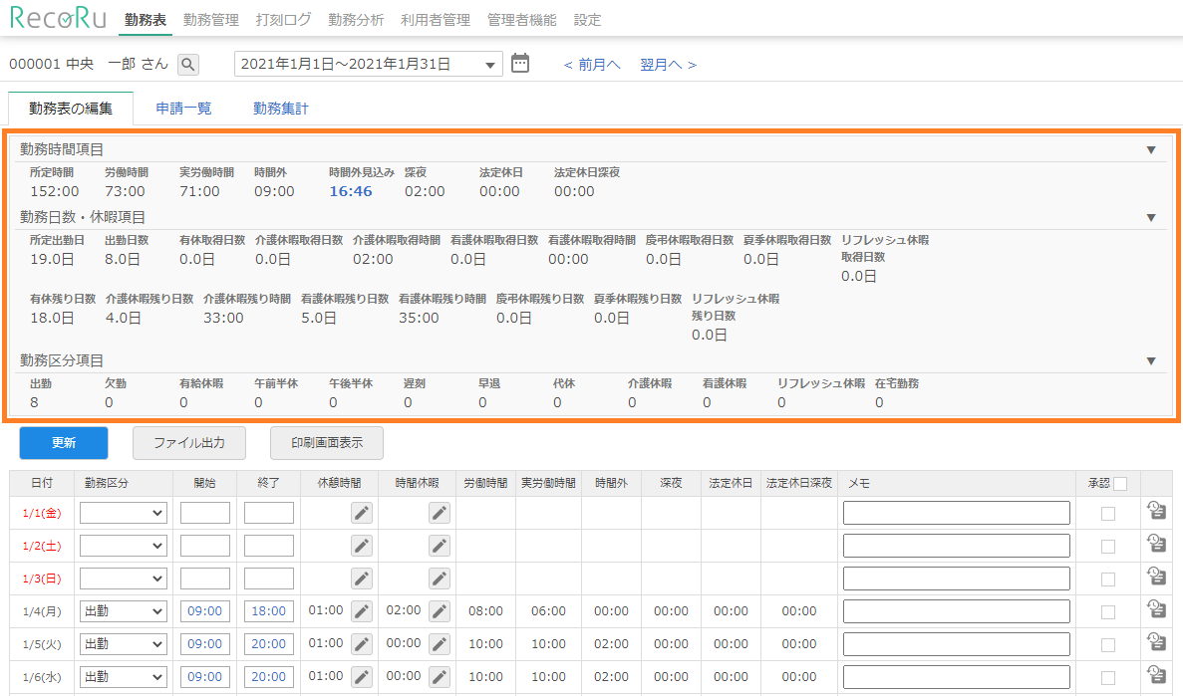
Task: Check approval box for 1/5(火)
Action: click(x=1107, y=645)
